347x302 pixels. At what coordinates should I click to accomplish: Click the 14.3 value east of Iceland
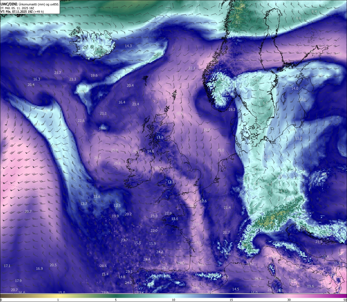128,46
